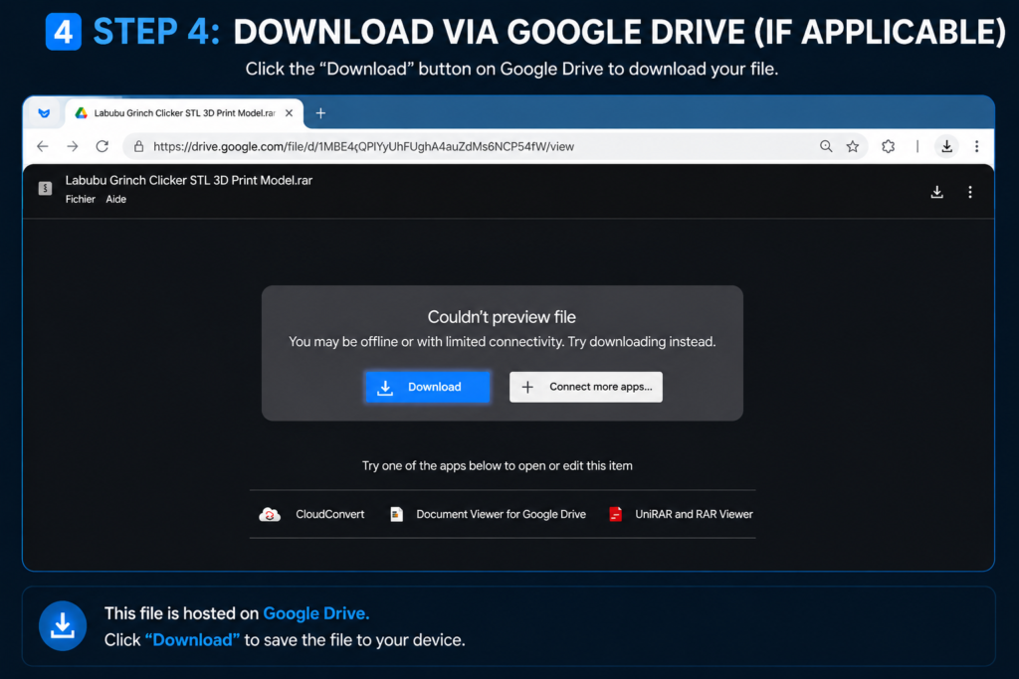1019x679 pixels.
Task: Click the Couldn't preview file heading
Action: pyautogui.click(x=502, y=317)
